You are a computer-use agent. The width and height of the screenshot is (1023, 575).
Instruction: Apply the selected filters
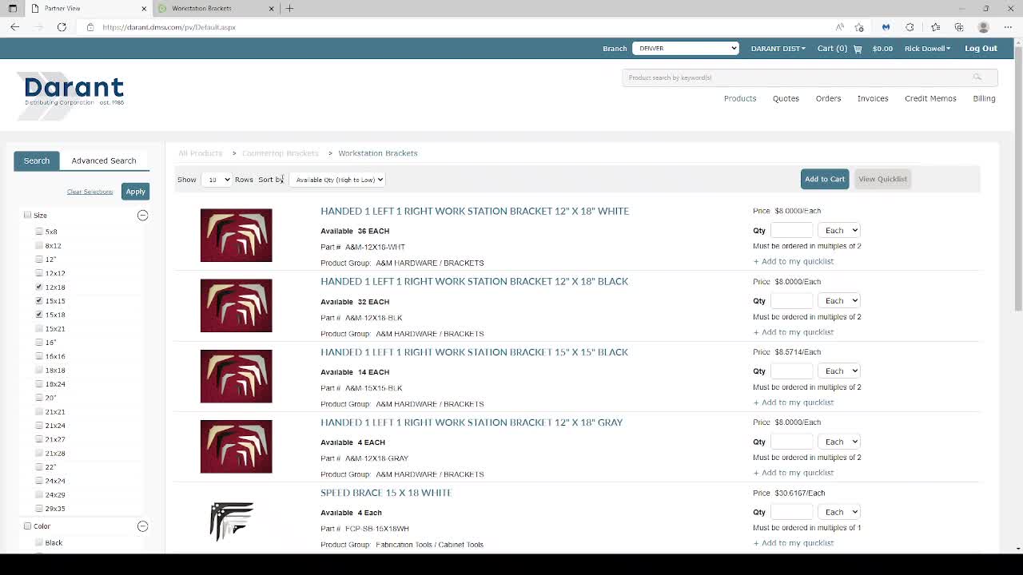tap(135, 192)
